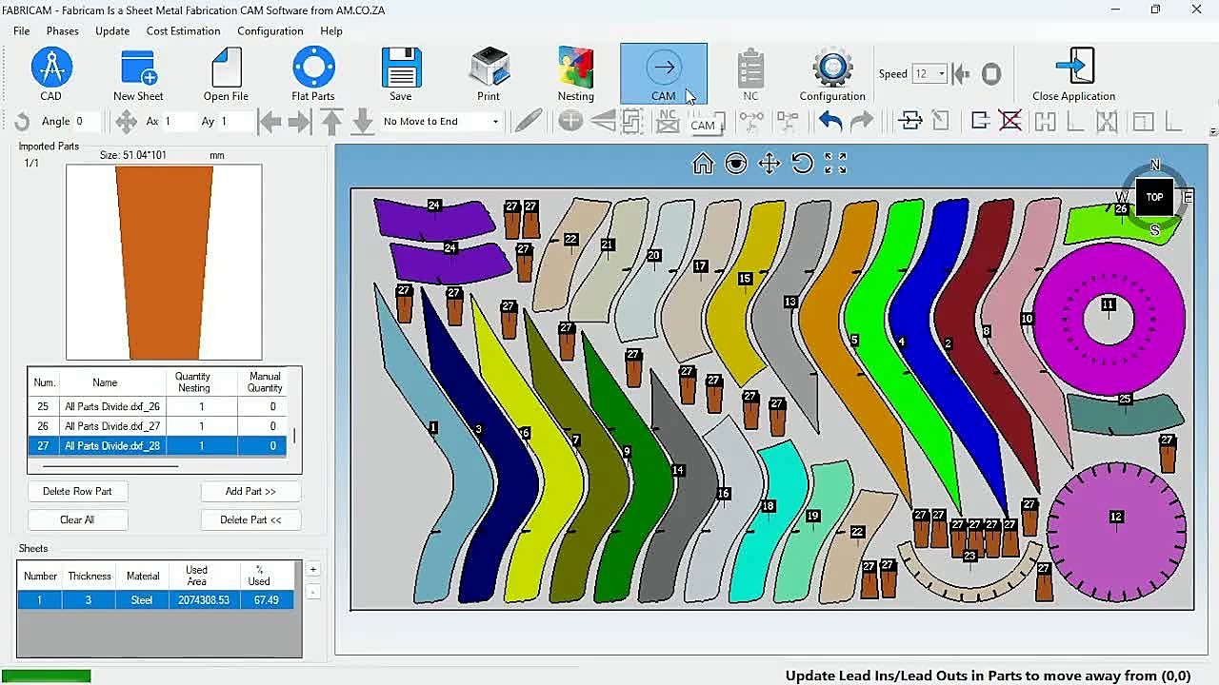Save the current project

tap(401, 74)
